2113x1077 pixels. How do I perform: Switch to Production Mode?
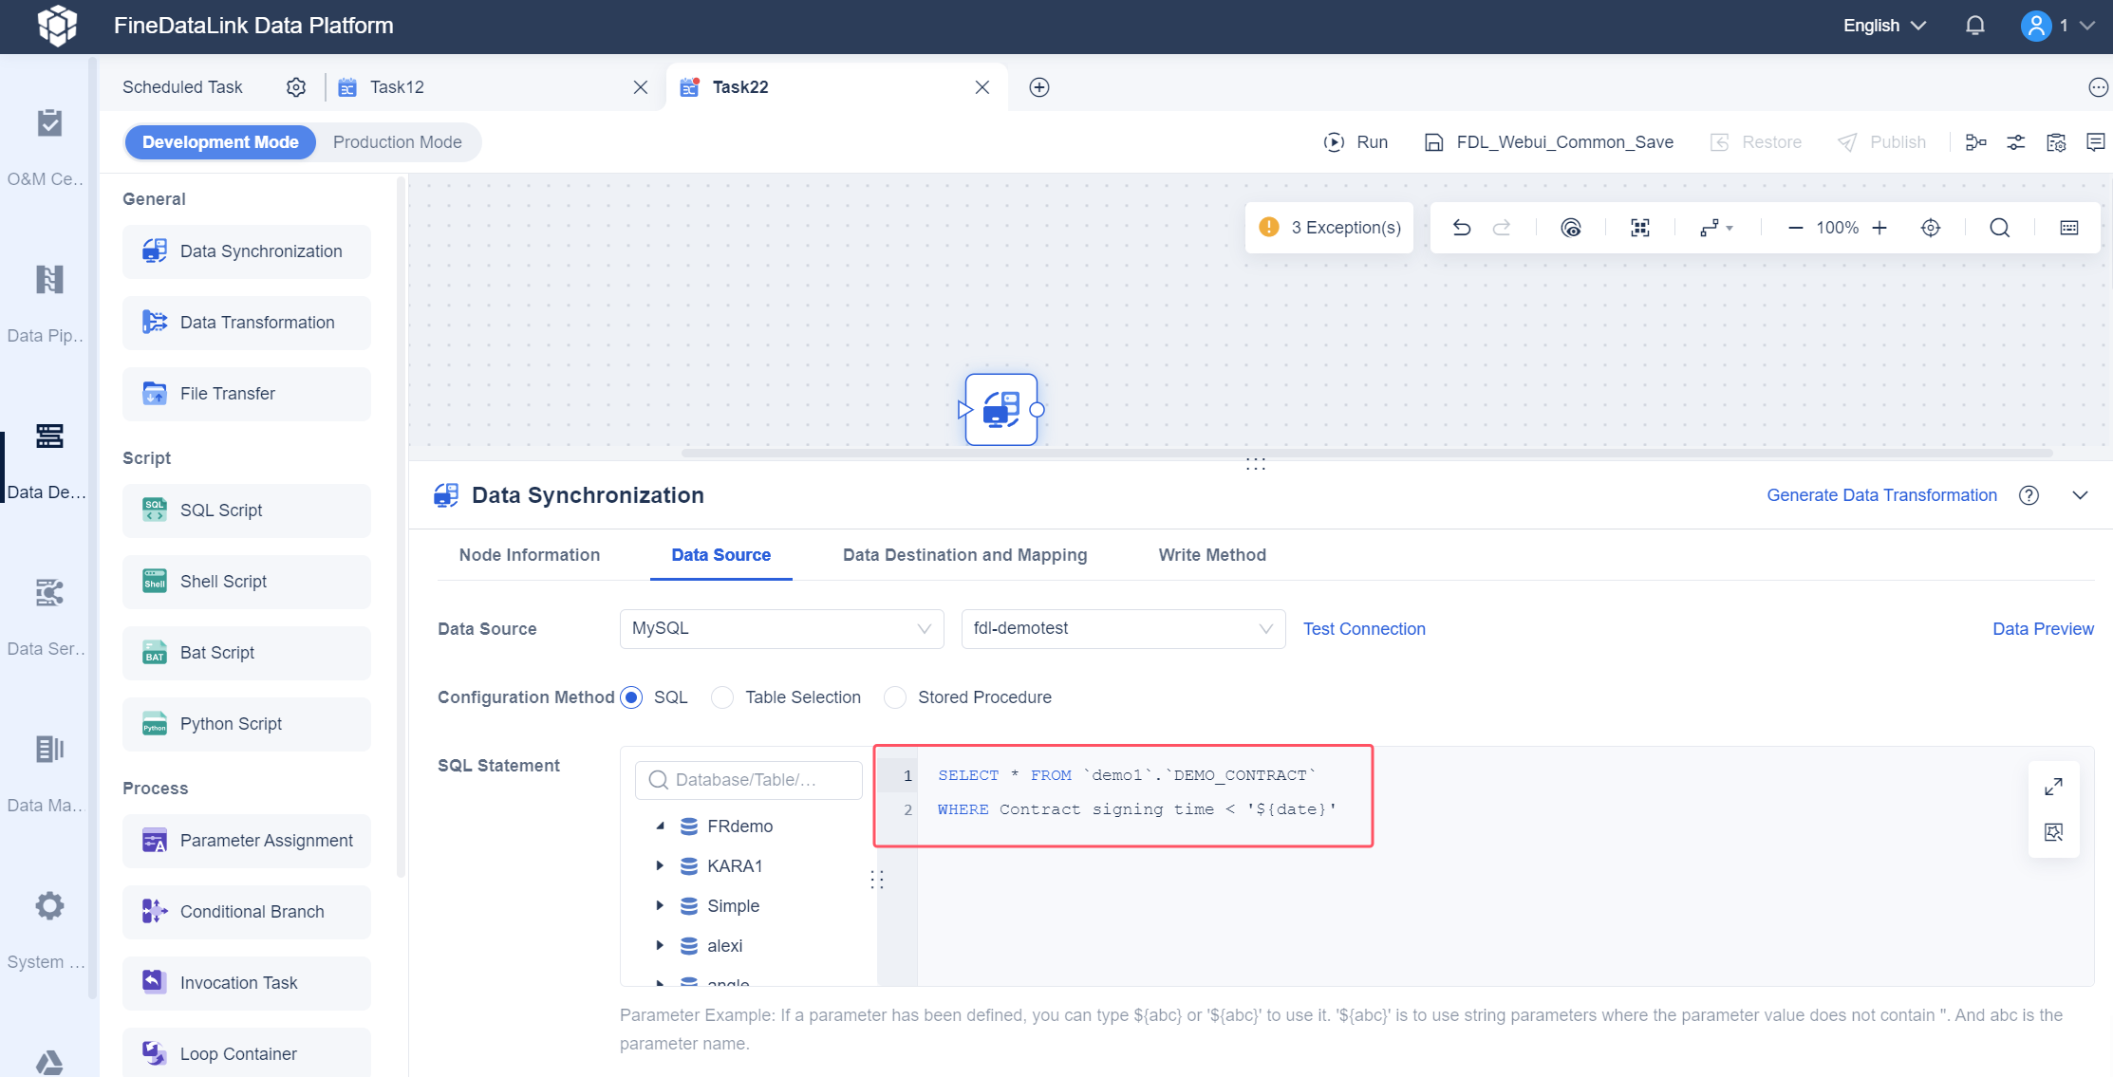coord(398,142)
